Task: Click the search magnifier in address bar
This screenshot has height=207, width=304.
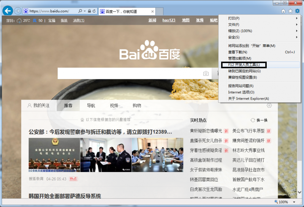Action: (x=80, y=11)
